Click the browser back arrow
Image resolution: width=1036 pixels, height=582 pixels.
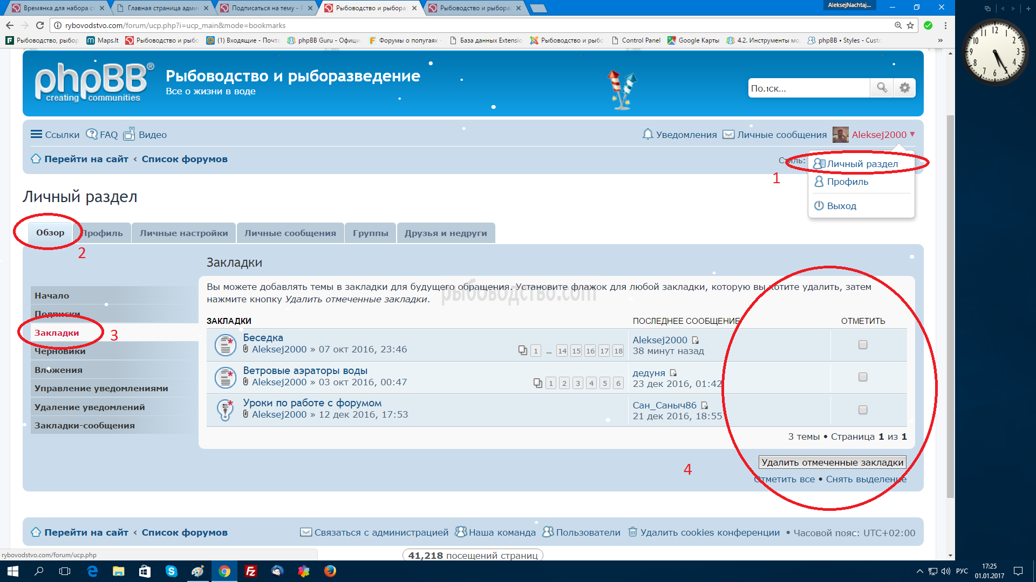click(x=10, y=25)
